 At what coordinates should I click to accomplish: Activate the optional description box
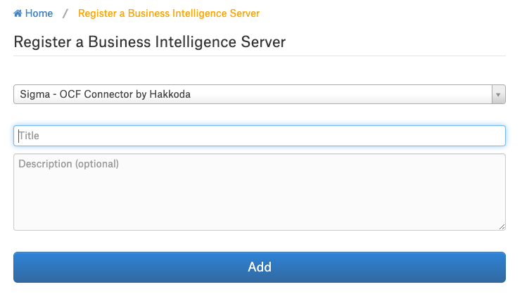coord(260,192)
